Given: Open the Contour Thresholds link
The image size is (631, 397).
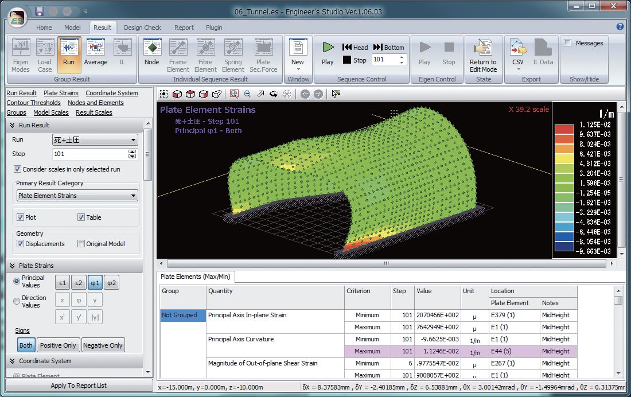Looking at the screenshot, I should (x=33, y=103).
